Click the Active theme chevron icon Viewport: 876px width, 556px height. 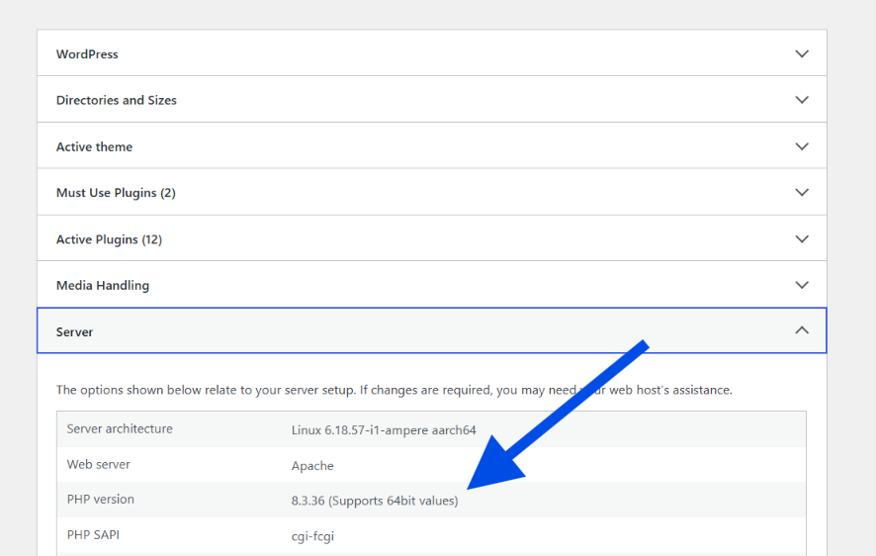pyautogui.click(x=802, y=146)
